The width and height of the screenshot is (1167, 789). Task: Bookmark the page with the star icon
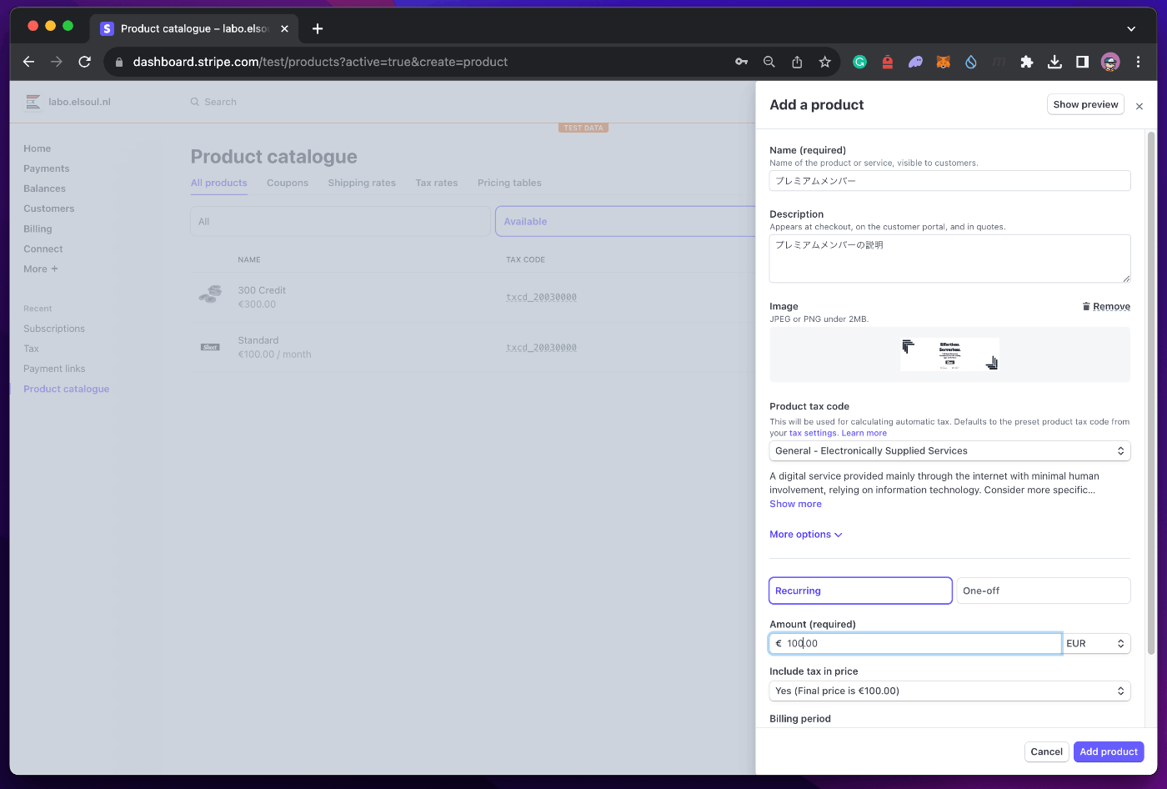tap(824, 62)
